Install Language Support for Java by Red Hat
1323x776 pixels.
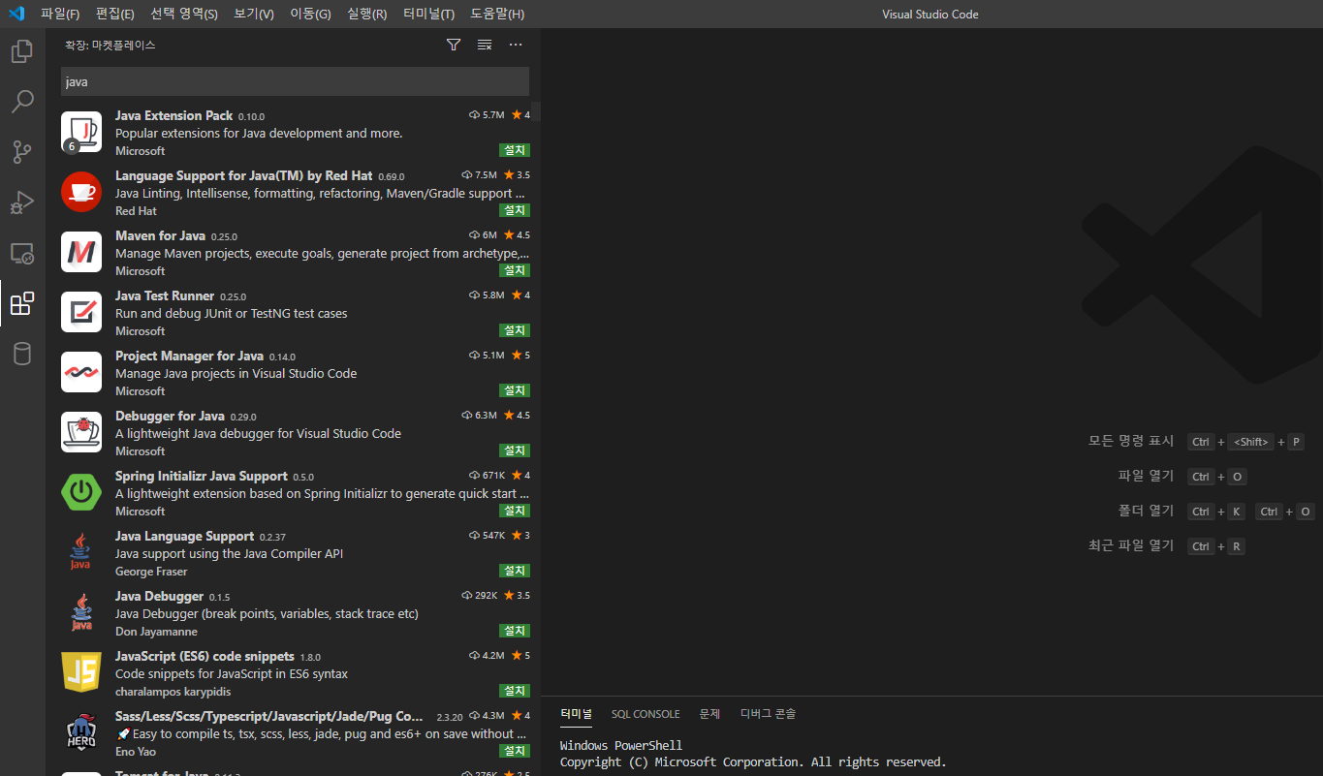515,210
